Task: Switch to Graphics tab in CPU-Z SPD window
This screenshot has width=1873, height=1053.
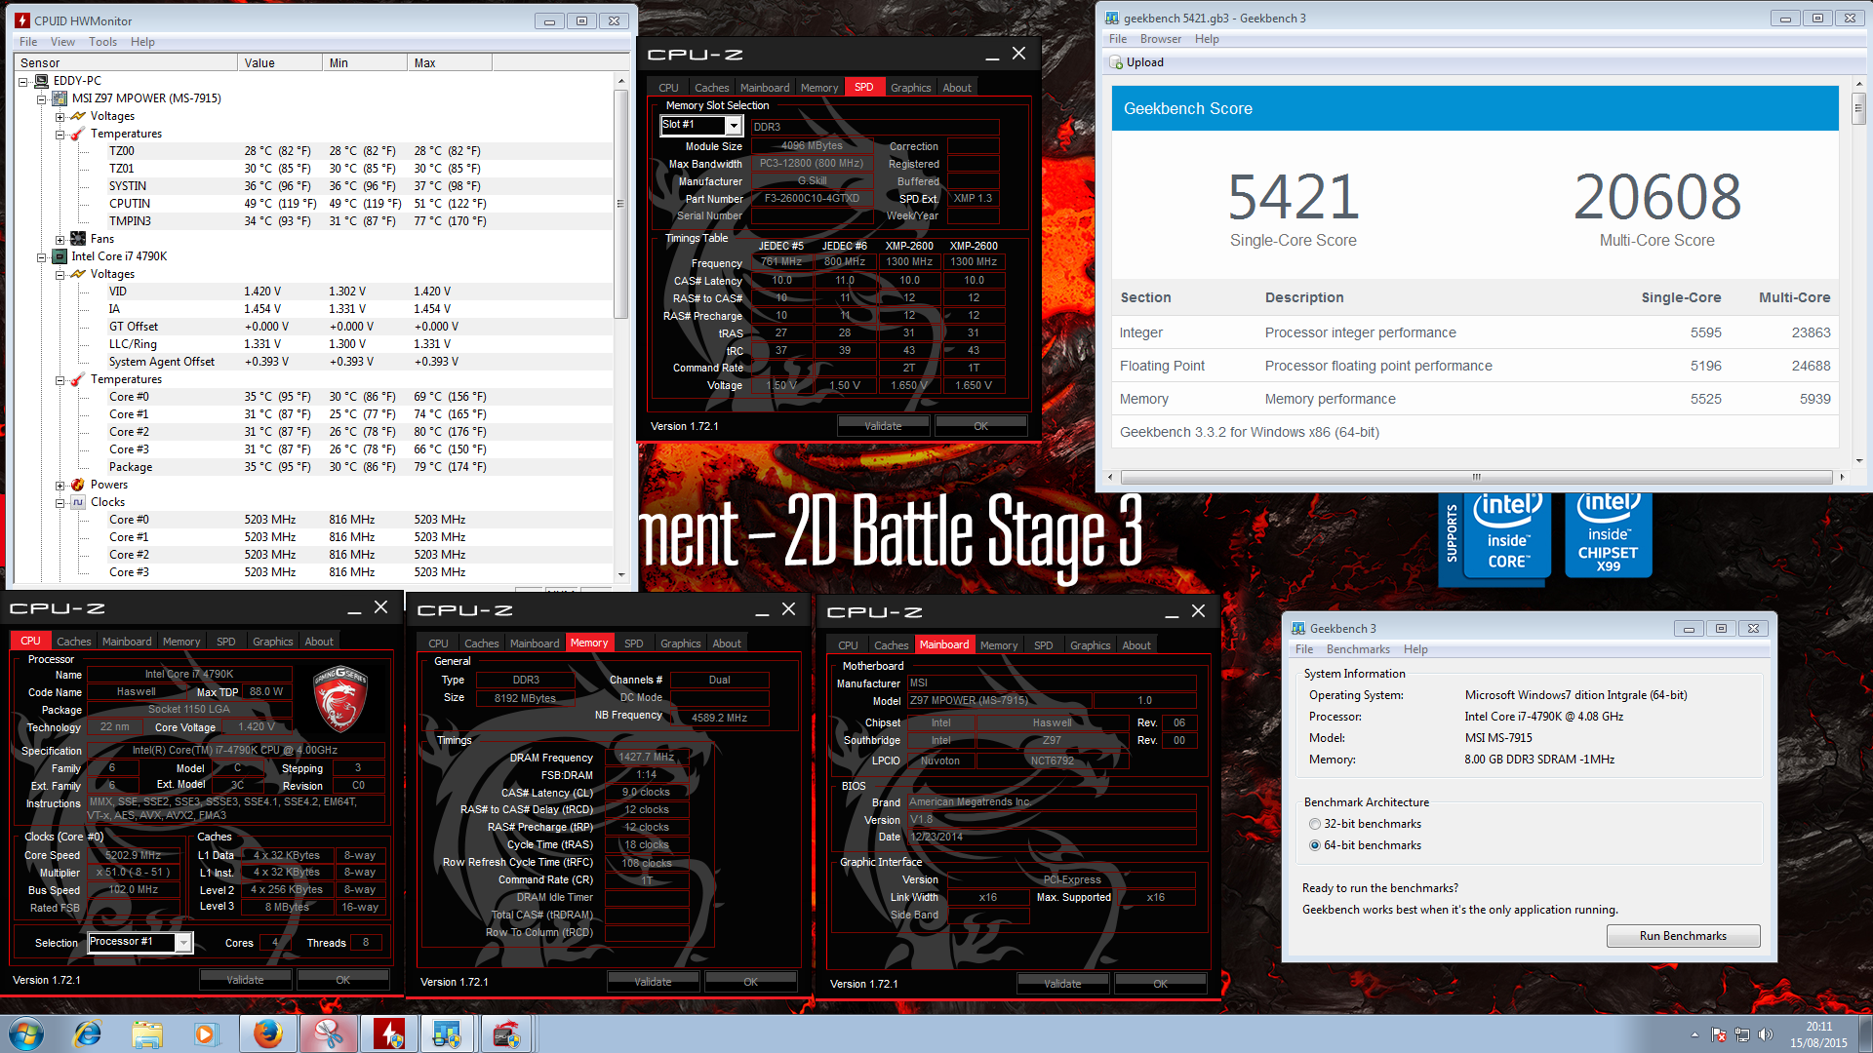Action: point(911,88)
